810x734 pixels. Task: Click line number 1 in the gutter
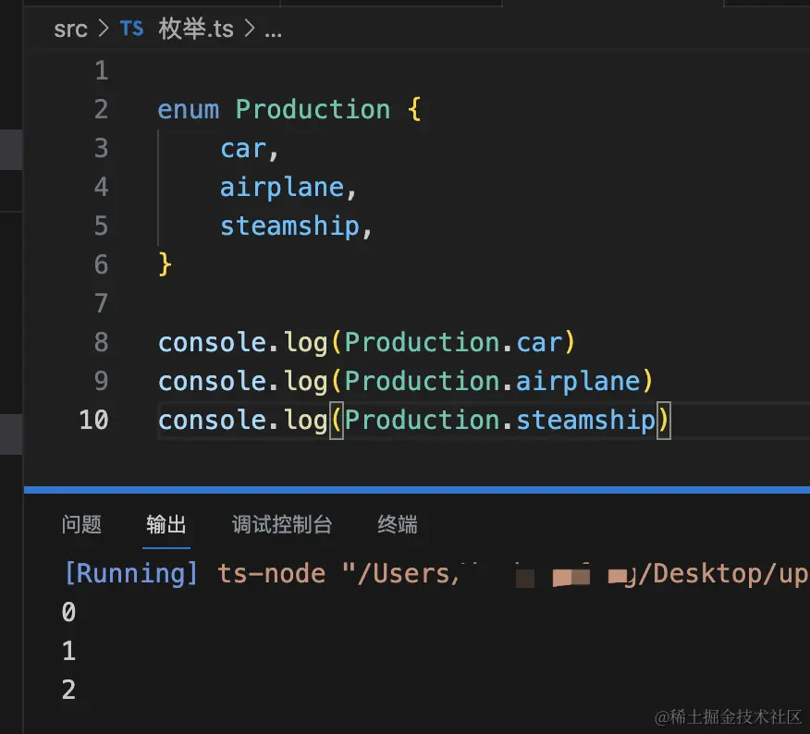click(x=102, y=71)
